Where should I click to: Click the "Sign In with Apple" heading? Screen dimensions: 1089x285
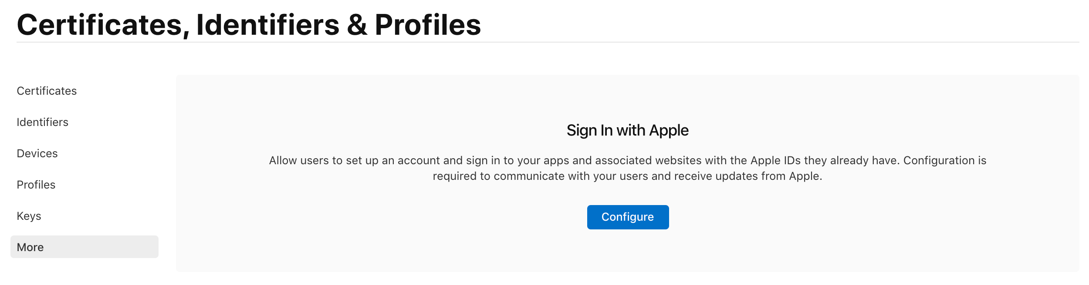click(x=627, y=130)
